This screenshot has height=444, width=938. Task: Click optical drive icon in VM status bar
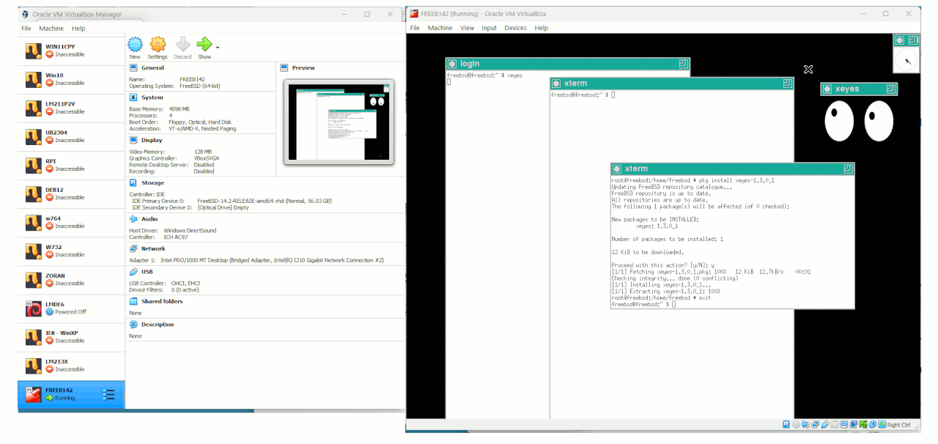pos(796,424)
